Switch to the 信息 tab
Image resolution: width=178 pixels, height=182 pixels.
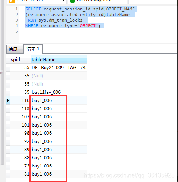15,49
